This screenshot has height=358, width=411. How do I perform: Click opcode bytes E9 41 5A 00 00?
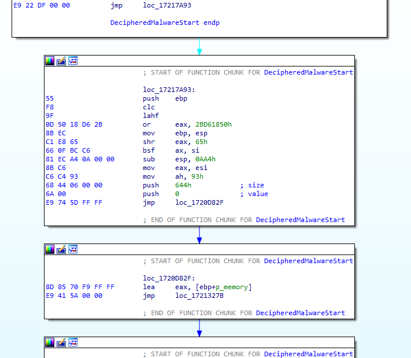(x=74, y=296)
